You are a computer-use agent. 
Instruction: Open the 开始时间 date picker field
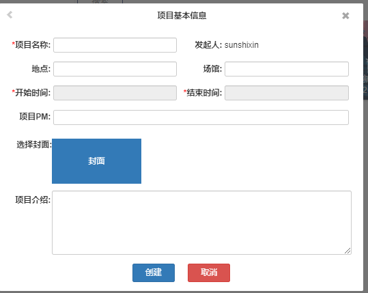pyautogui.click(x=115, y=93)
